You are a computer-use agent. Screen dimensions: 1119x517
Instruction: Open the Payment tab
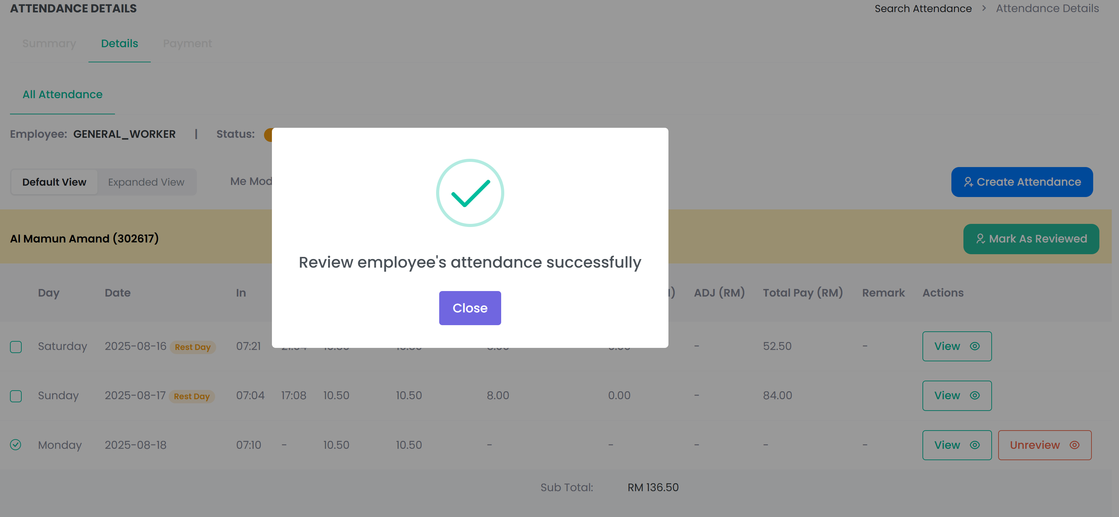pos(187,43)
